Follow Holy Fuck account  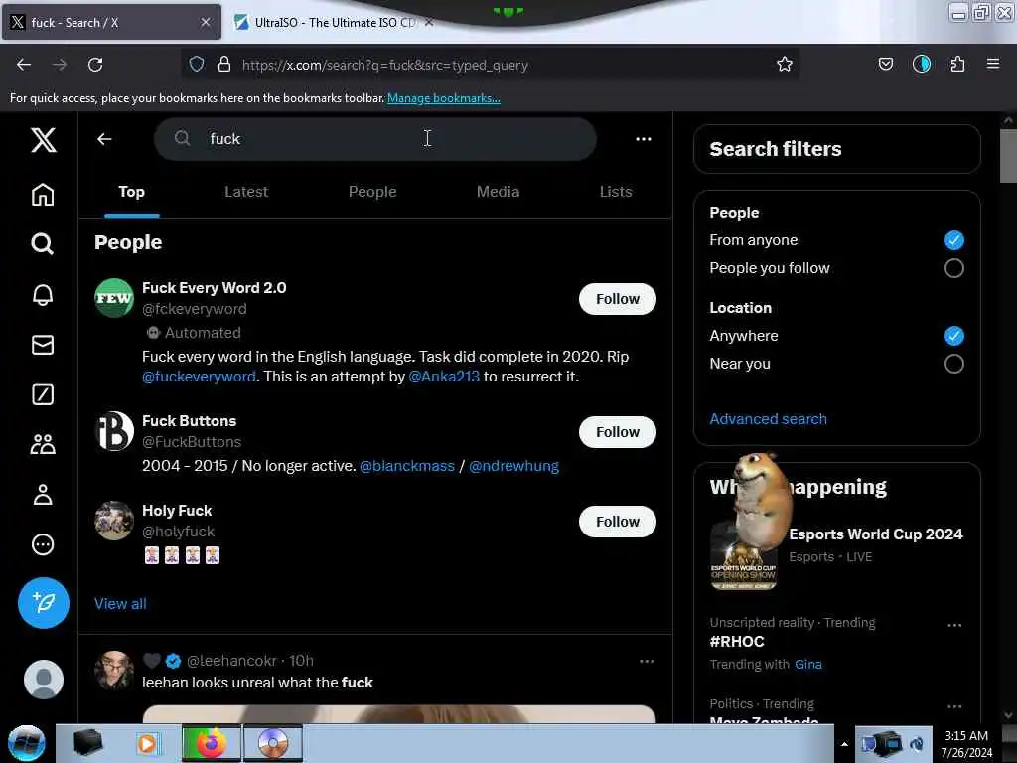[618, 522]
